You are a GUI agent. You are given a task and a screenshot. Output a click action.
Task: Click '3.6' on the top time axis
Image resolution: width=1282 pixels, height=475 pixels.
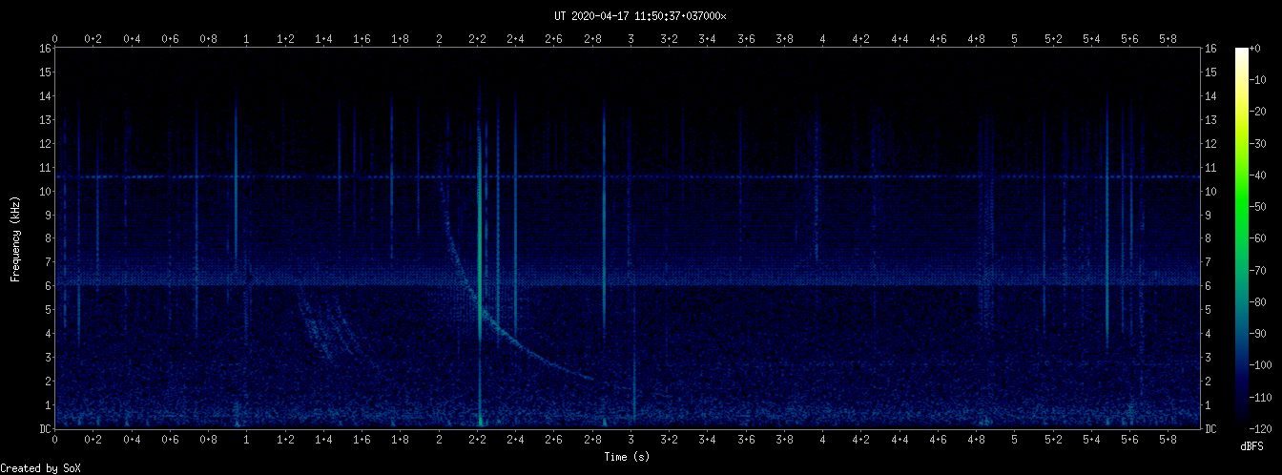[746, 38]
